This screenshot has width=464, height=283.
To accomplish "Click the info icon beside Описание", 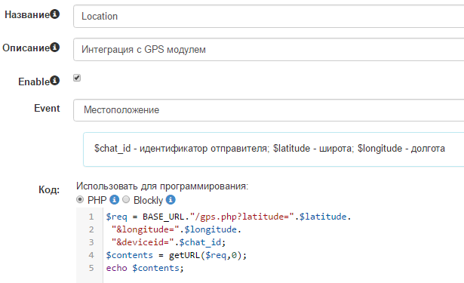I will 55,47.
